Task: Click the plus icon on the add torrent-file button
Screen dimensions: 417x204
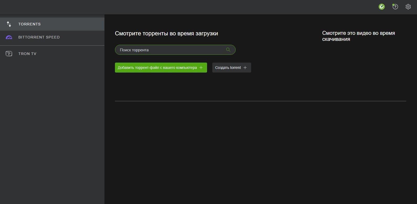Action: (201, 68)
